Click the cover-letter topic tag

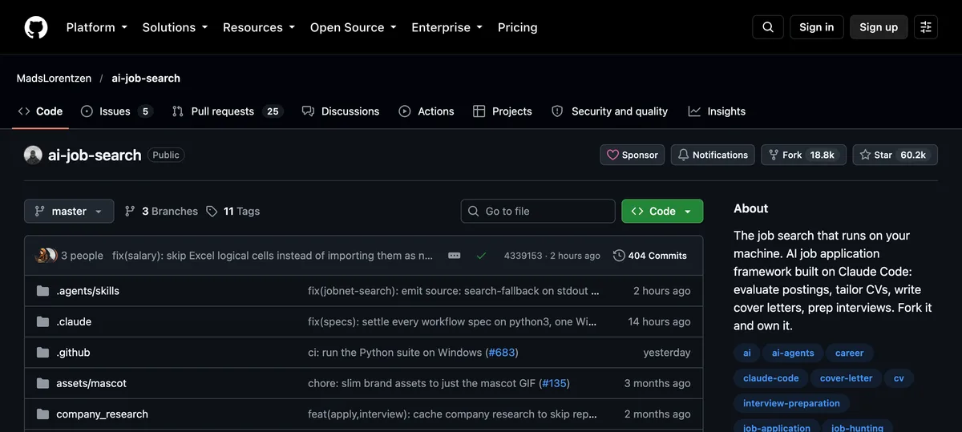pos(846,377)
